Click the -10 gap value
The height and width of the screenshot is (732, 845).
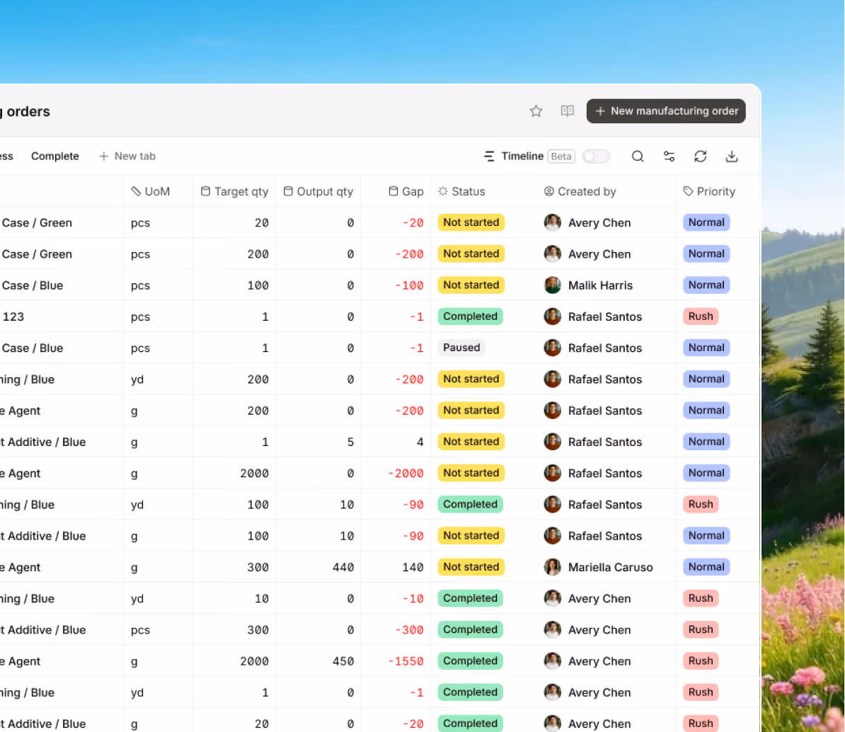(413, 599)
